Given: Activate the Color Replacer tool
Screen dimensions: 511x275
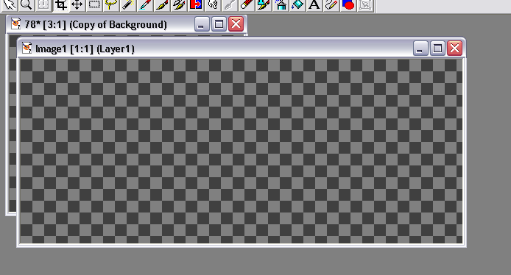Looking at the screenshot, I should pyautogui.click(x=196, y=5).
